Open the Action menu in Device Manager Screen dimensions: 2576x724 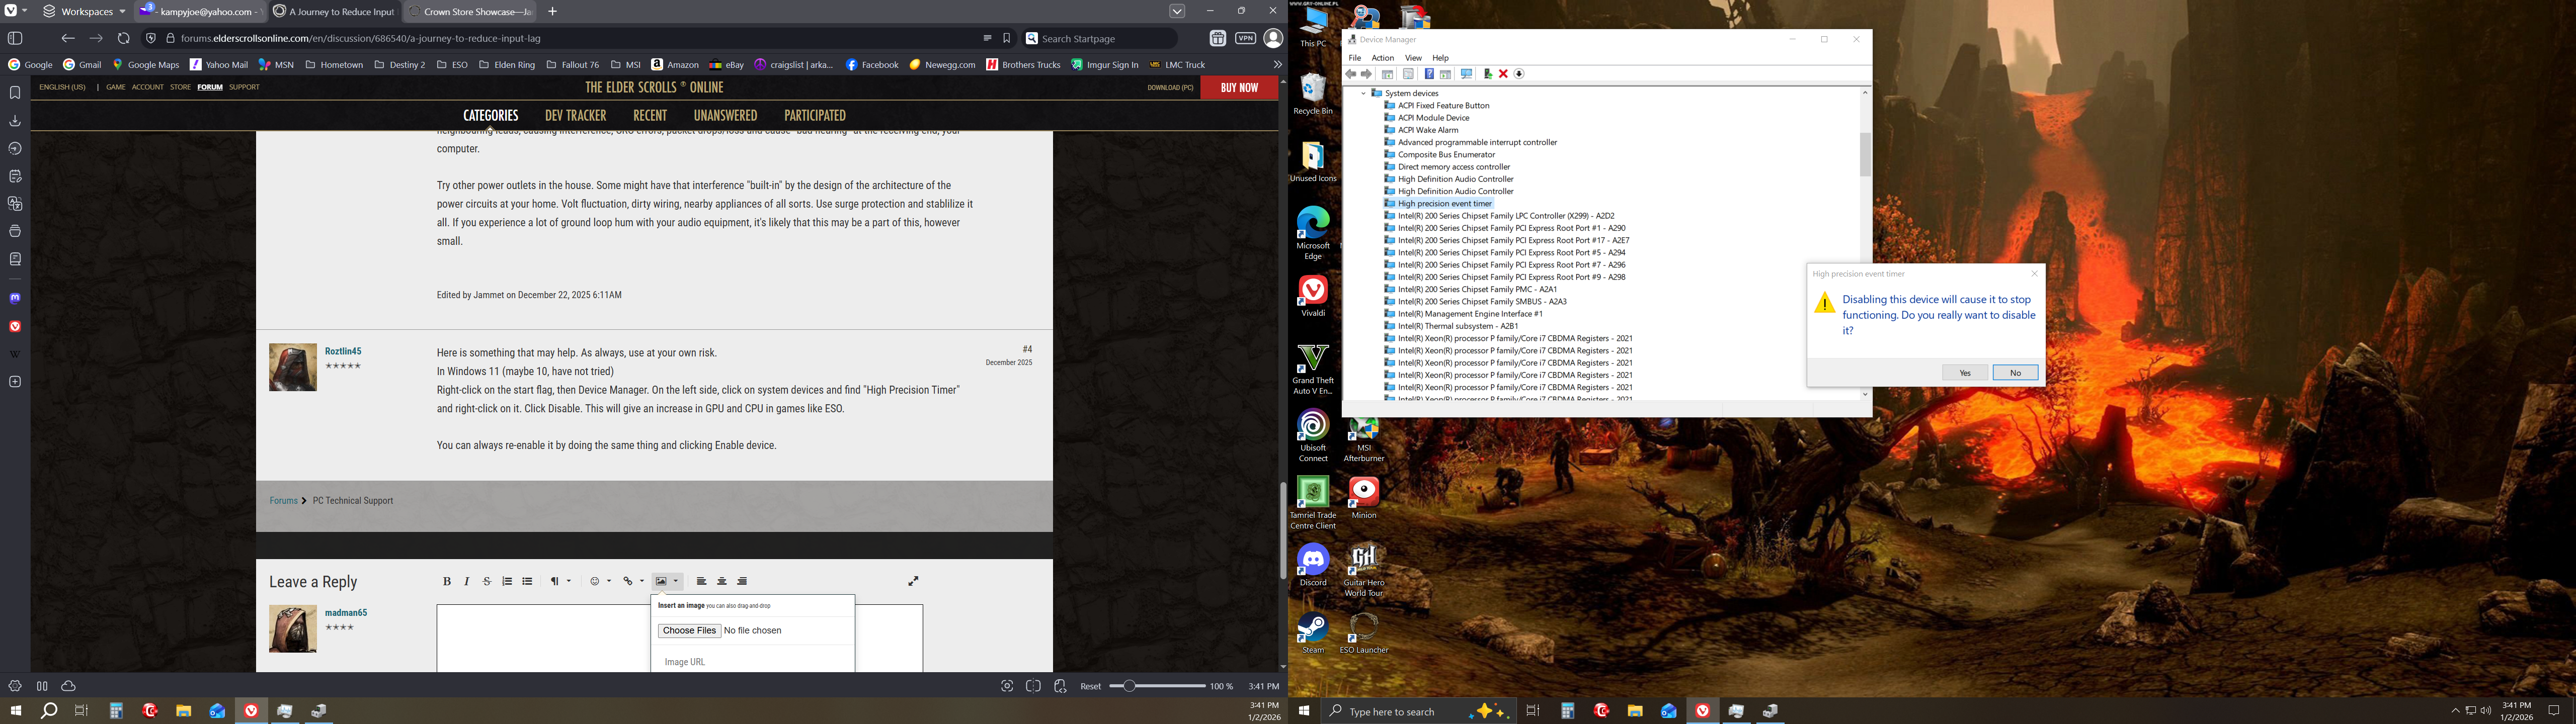[1382, 58]
